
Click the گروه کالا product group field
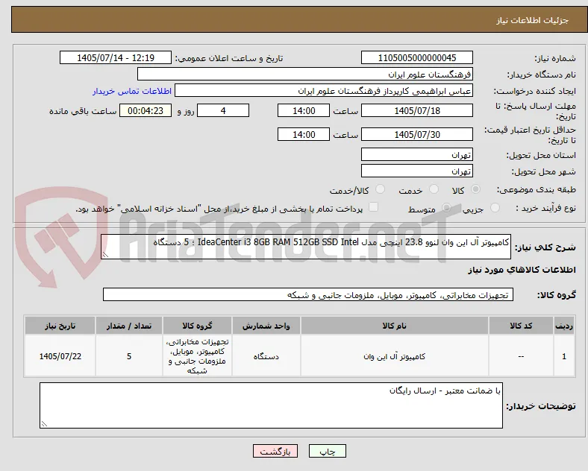[308, 294]
